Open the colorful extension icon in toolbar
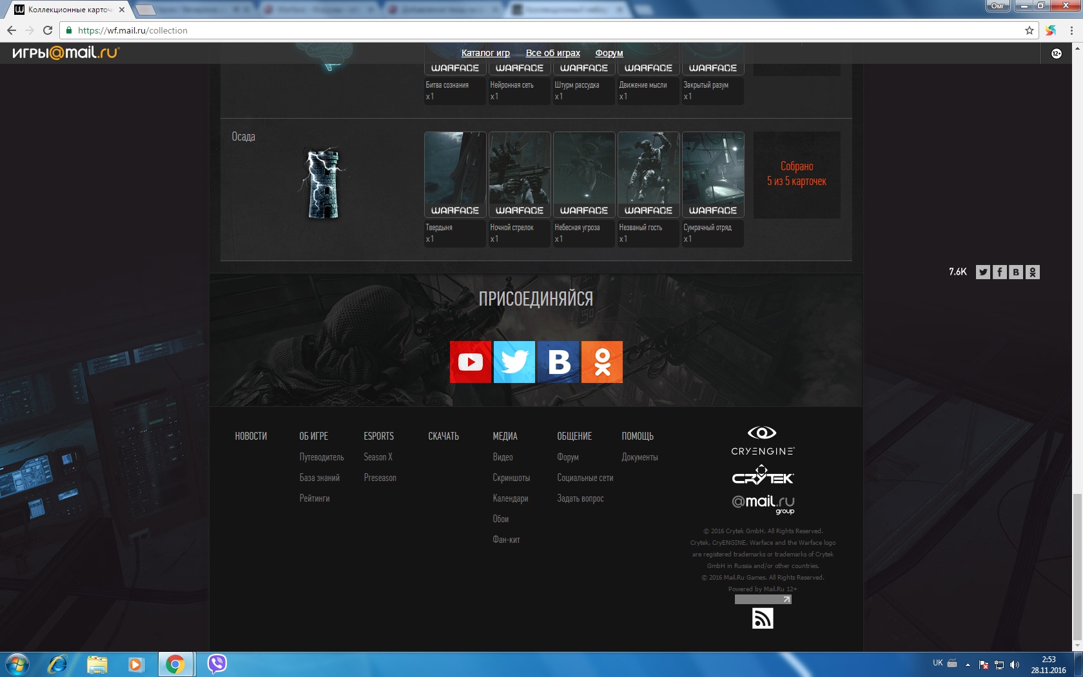This screenshot has height=677, width=1083. pyautogui.click(x=1051, y=30)
